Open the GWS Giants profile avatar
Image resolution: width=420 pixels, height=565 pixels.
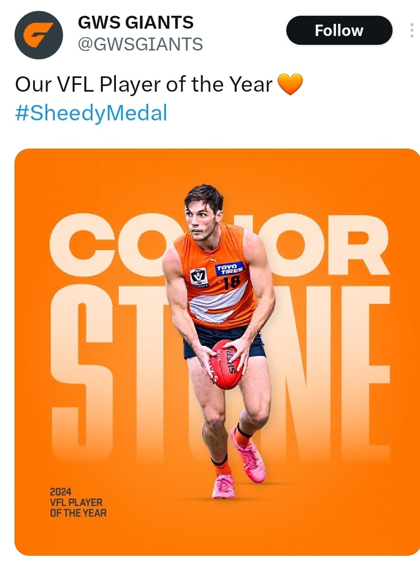coord(38,35)
